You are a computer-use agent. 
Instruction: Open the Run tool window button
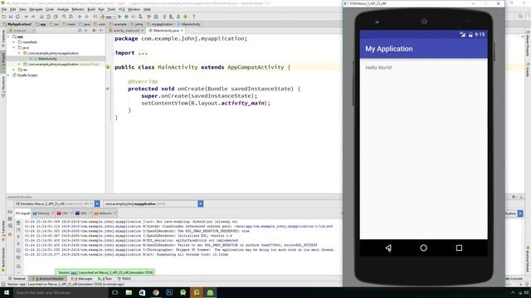(x=105, y=279)
